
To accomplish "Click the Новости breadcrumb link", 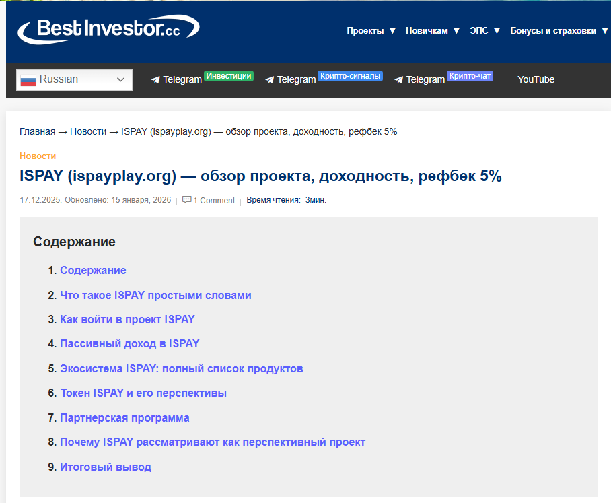I will pos(88,131).
